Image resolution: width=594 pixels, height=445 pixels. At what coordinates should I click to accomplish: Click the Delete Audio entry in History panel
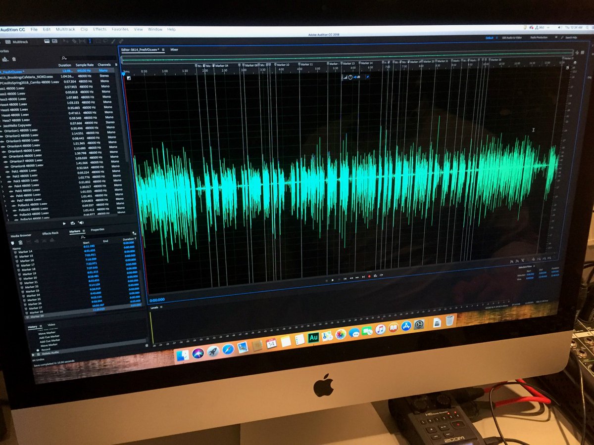(50, 354)
